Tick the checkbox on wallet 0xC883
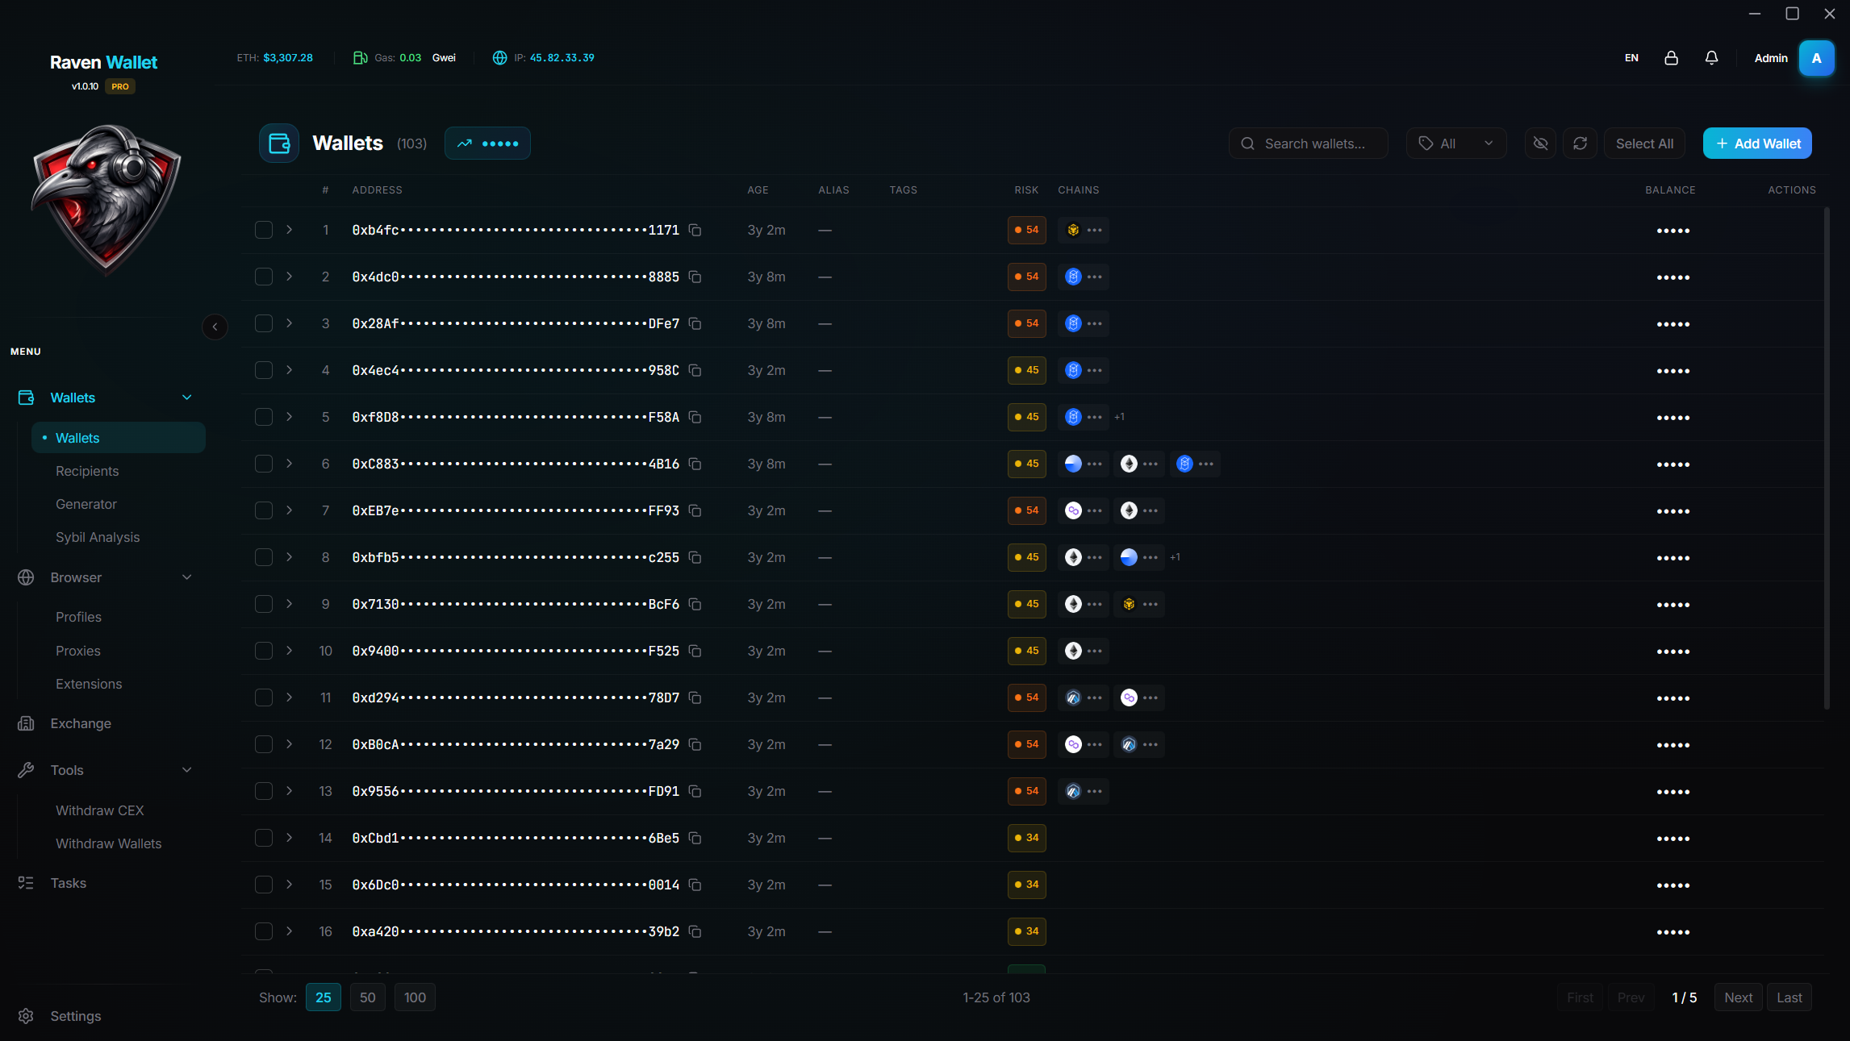1850x1041 pixels. click(263, 464)
